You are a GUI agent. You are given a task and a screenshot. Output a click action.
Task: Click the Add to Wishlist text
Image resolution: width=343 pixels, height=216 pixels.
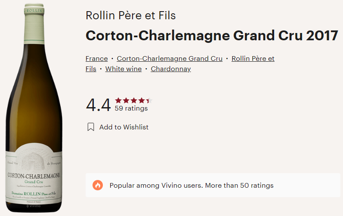click(x=124, y=127)
